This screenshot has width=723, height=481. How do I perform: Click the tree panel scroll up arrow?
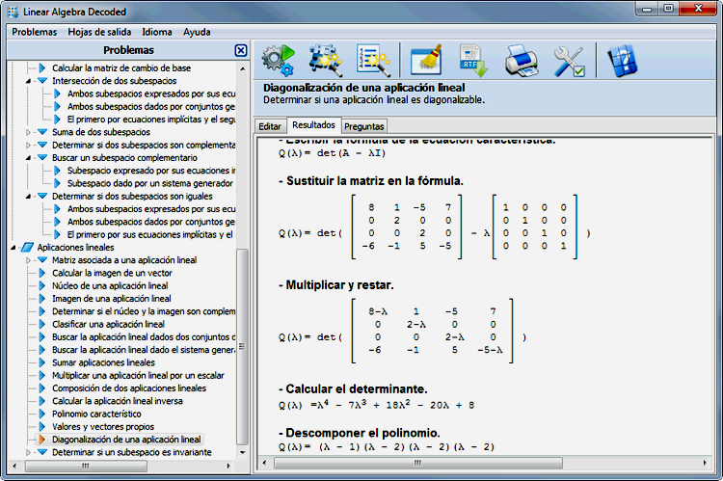(243, 68)
